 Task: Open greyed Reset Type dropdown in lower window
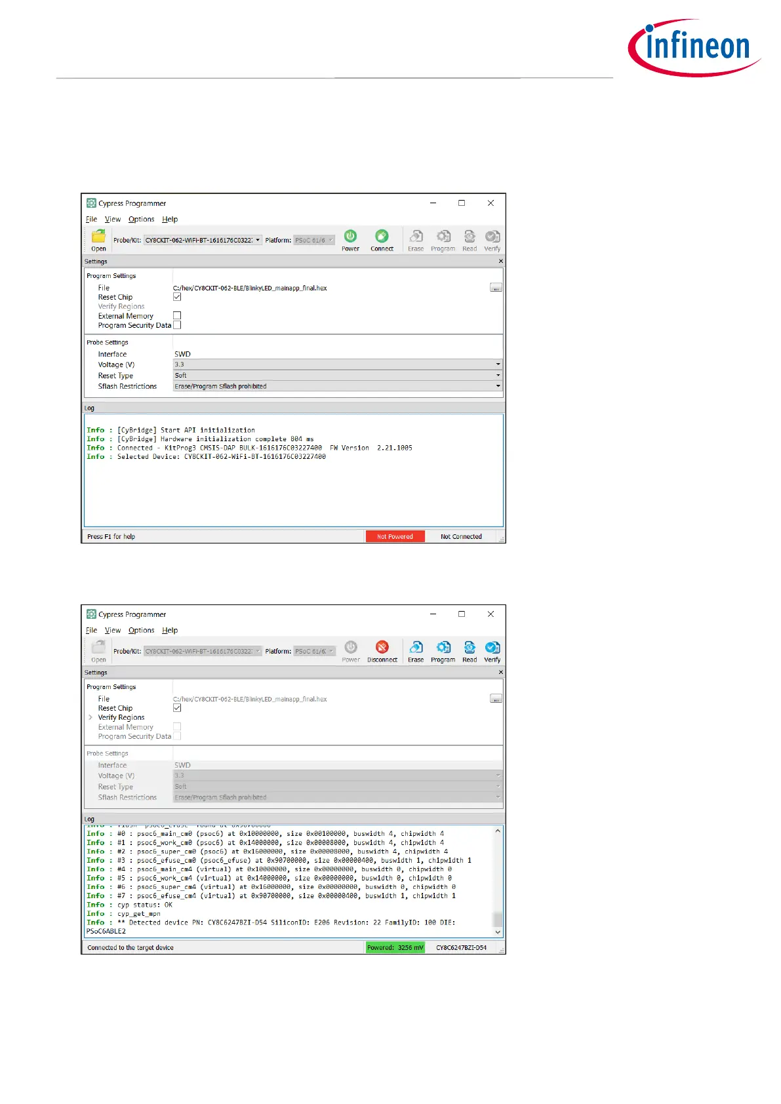tap(338, 786)
